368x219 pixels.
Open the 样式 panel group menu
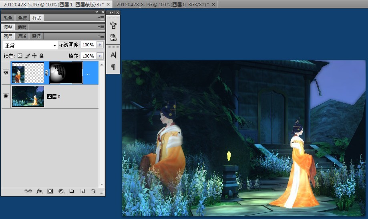[101, 18]
